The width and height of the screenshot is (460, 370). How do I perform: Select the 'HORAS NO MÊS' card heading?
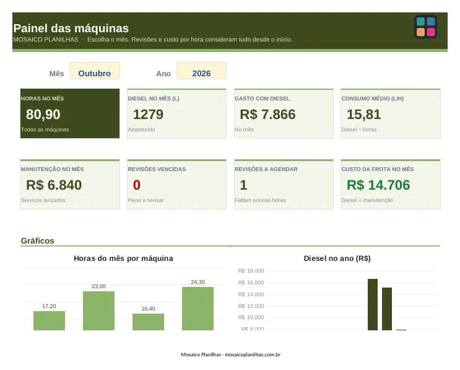(42, 99)
